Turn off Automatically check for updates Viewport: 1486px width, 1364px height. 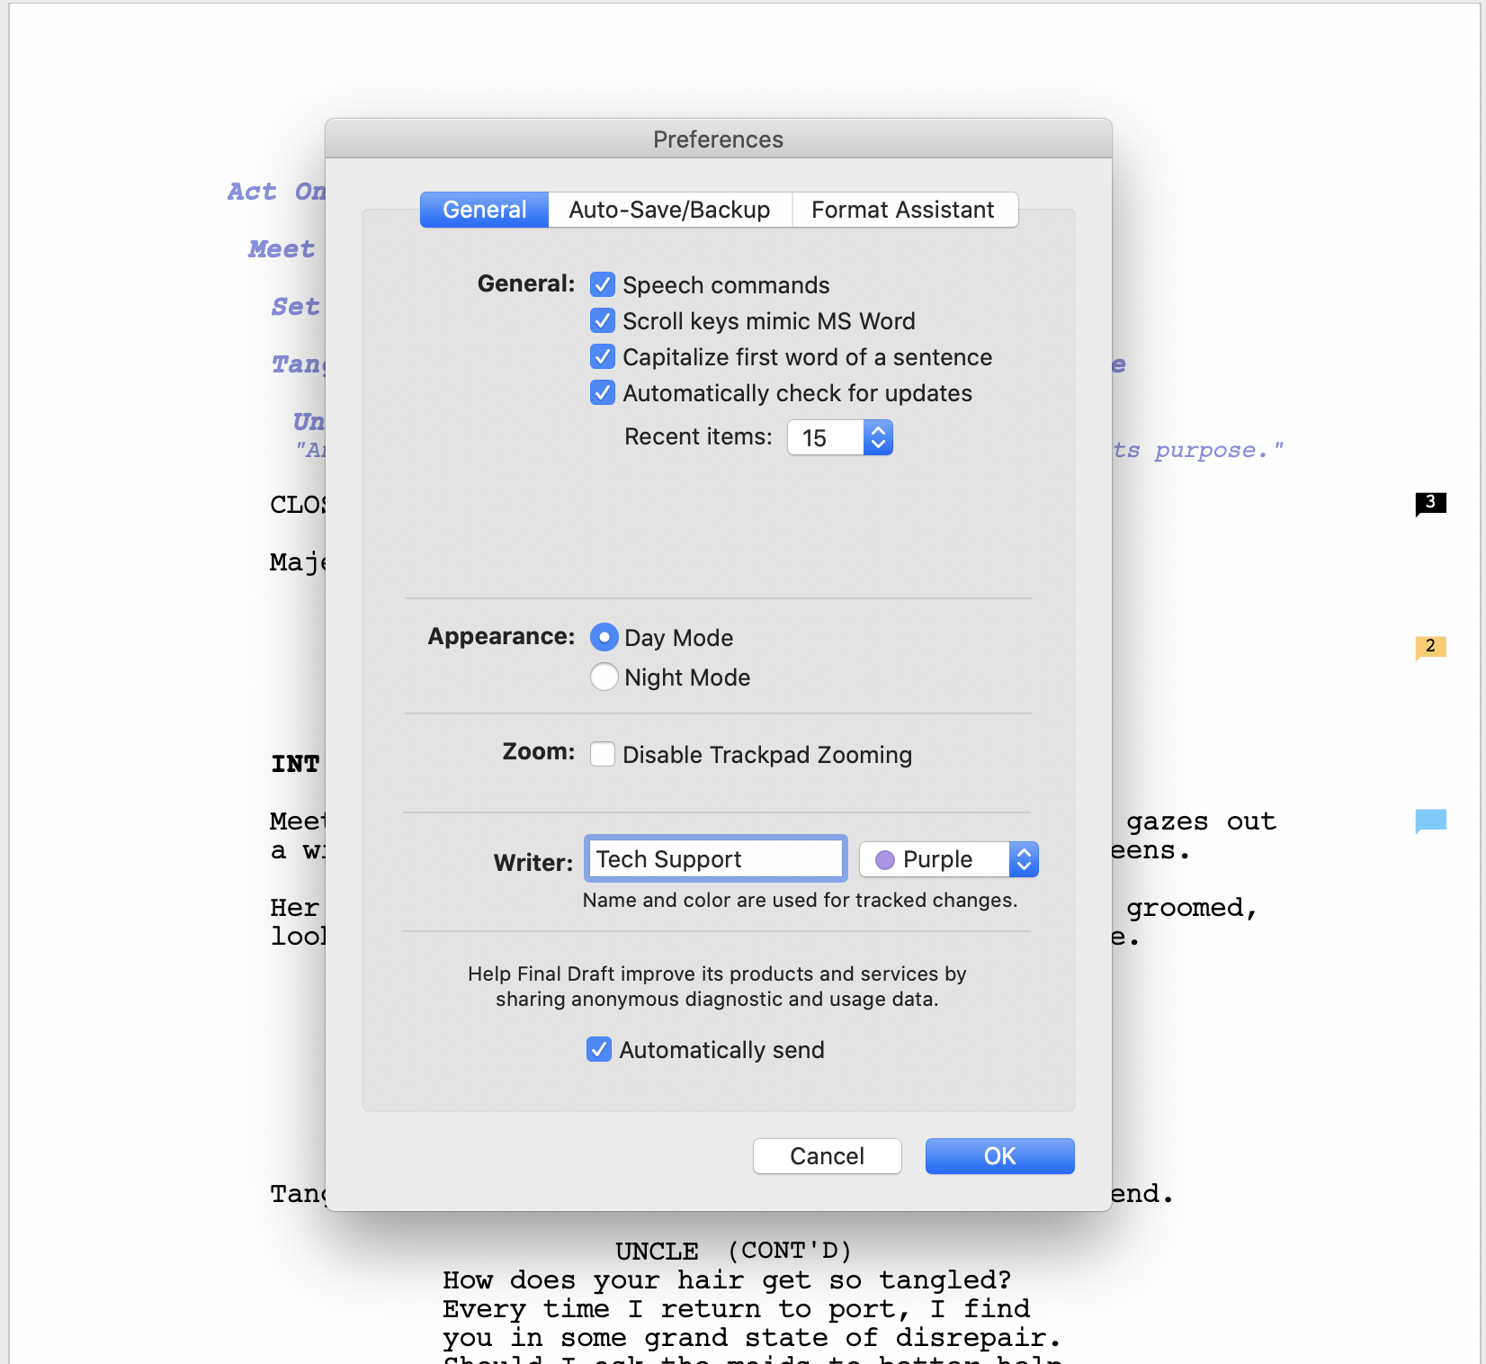pos(603,393)
